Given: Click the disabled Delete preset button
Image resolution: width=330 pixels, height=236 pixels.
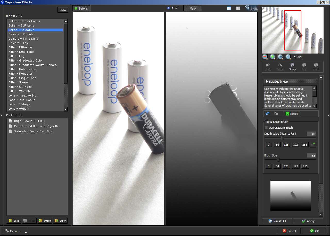Looking at the screenshot, I should tap(29, 221).
